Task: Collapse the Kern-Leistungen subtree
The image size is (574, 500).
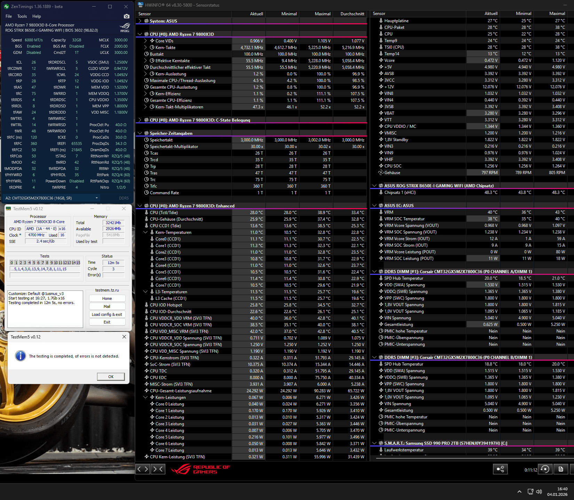Action: tap(145, 397)
